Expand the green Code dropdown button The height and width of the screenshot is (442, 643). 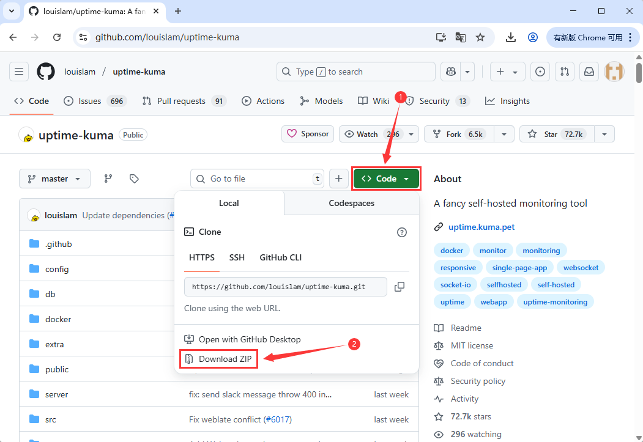click(386, 179)
